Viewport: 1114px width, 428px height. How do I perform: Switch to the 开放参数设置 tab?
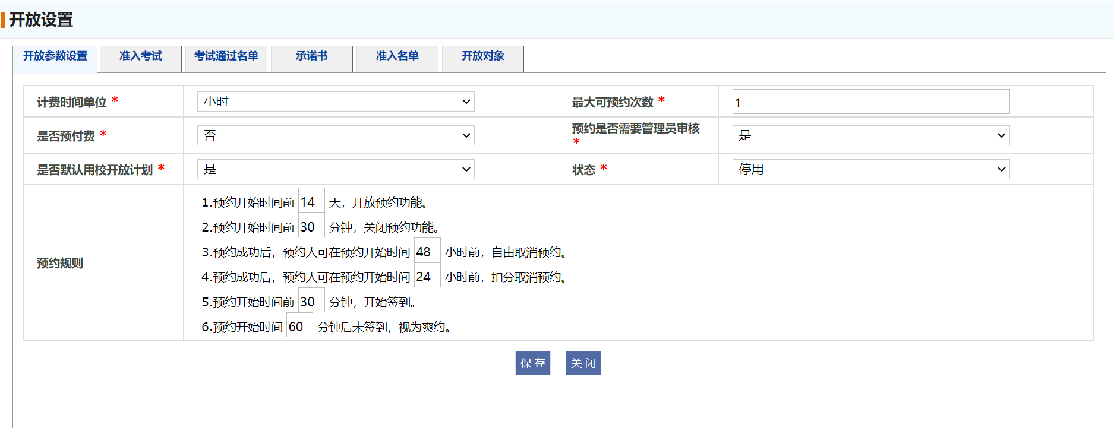pyautogui.click(x=55, y=56)
